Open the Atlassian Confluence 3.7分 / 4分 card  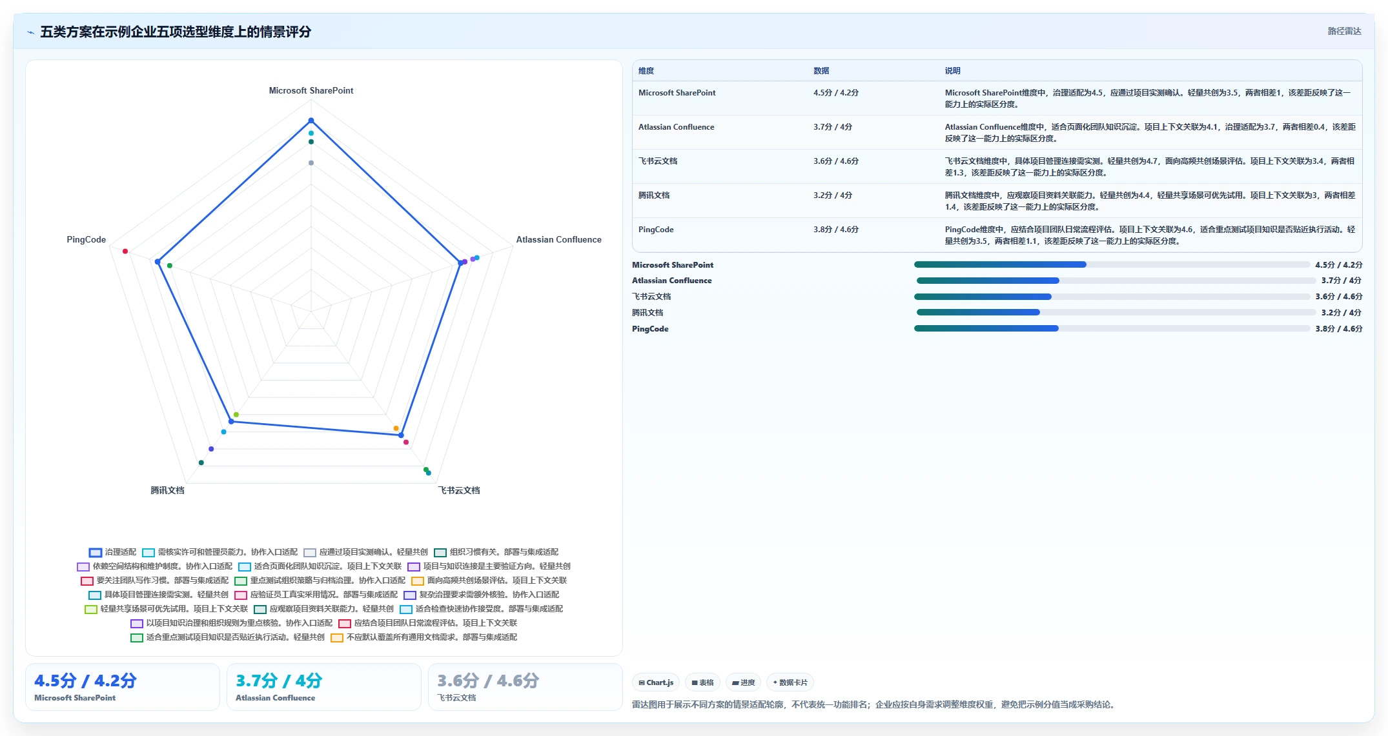tap(324, 687)
